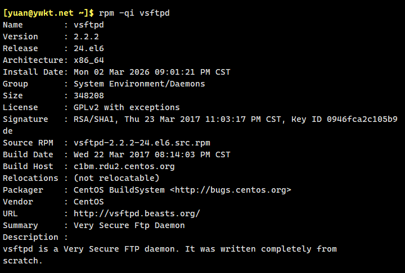Open the http://bugs.centos.org packager link

click(x=231, y=190)
